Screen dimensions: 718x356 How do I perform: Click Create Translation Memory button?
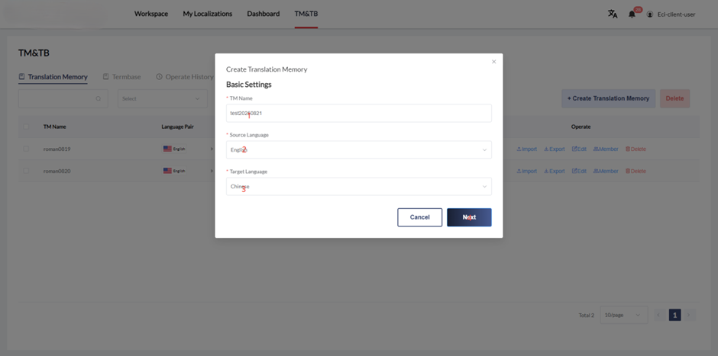coord(609,98)
